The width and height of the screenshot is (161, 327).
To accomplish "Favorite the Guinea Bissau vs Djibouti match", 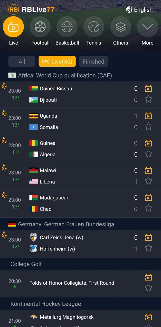I will click(148, 99).
